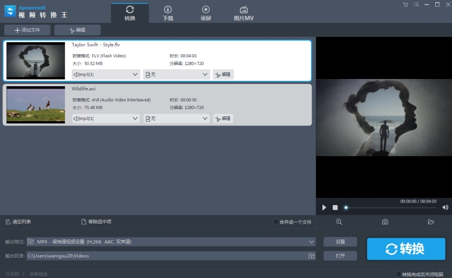
Task: Take a snapshot with the camera icon
Action: click(385, 222)
